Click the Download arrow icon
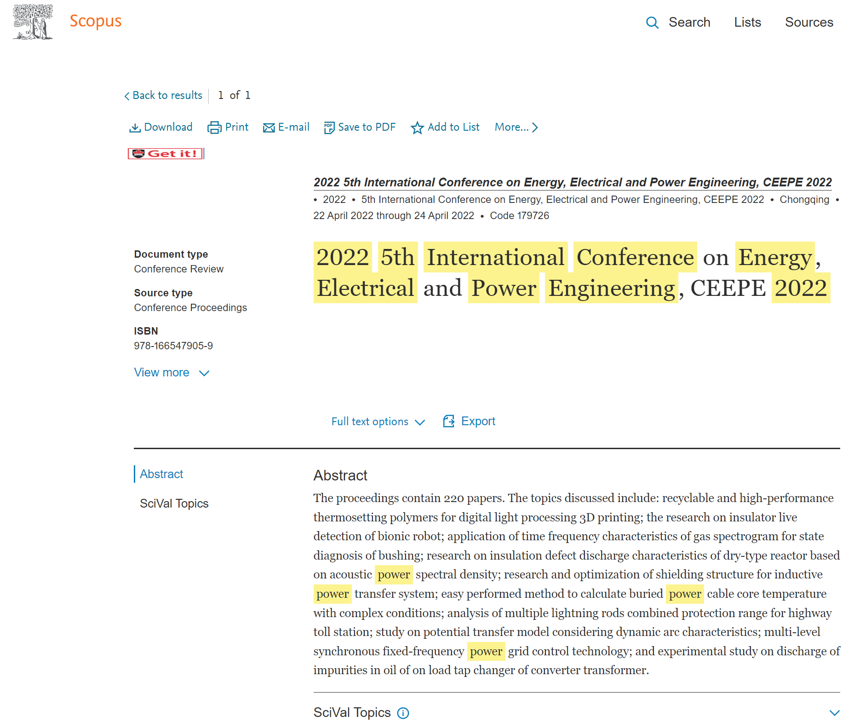 tap(135, 127)
